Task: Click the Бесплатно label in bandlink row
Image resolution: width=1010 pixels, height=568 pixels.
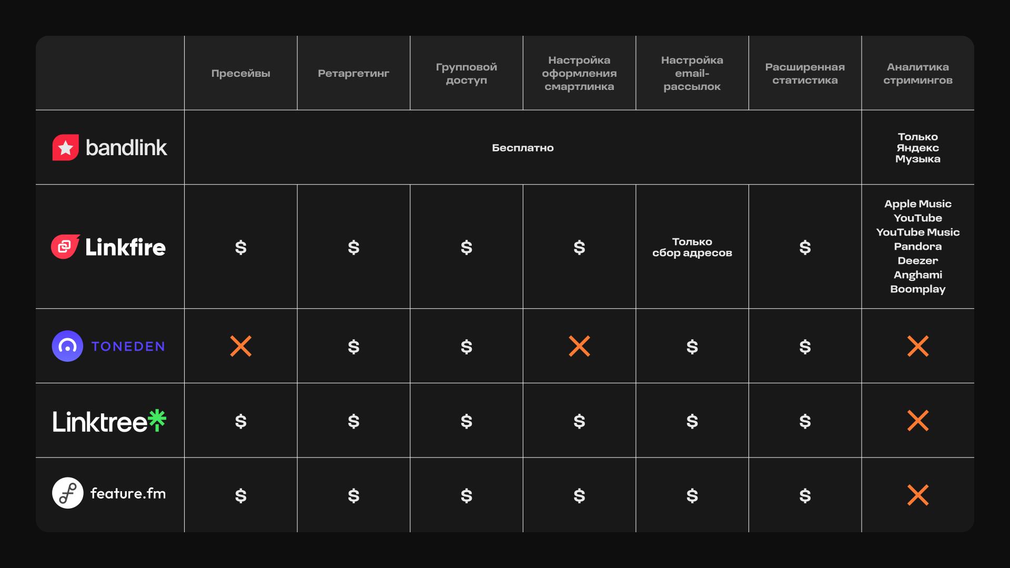Action: coord(522,148)
